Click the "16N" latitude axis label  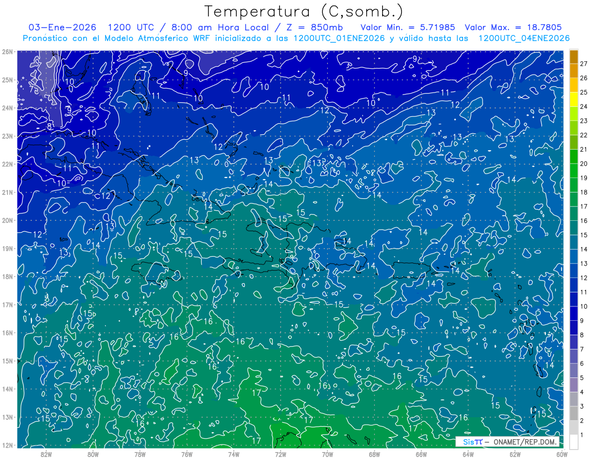click(7, 333)
